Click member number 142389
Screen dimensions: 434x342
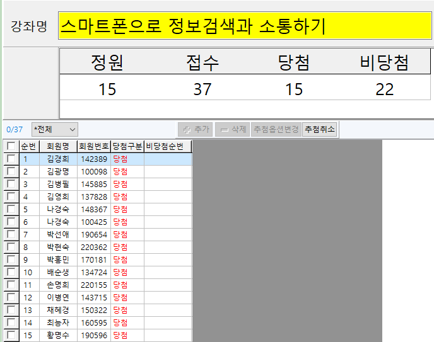[94, 159]
